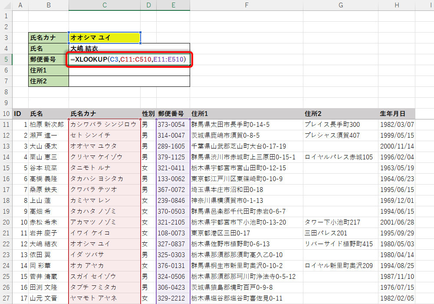Select column D header
The image size is (434, 304).
tap(148, 5)
